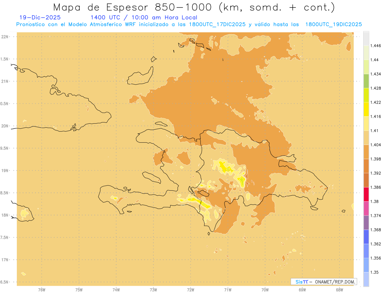
Task: Click the 68W longitude axis label
Action: (x=339, y=290)
